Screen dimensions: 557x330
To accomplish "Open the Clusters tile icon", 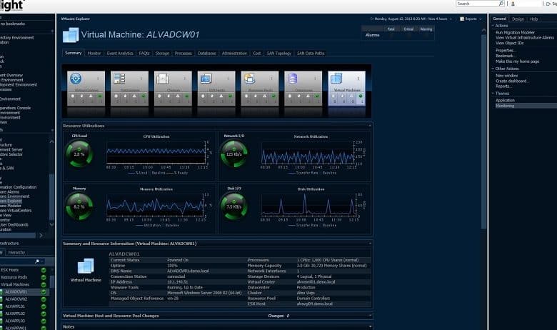I will point(163,78).
